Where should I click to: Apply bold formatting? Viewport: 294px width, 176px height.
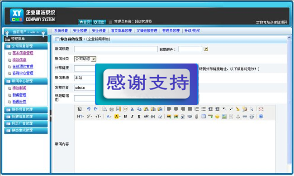[125, 117]
